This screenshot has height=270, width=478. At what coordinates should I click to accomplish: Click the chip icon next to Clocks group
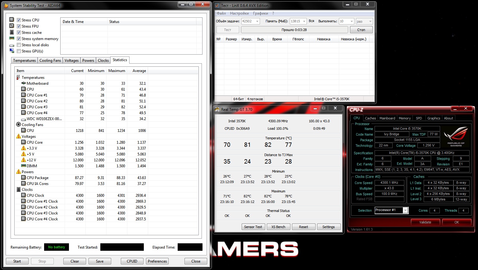[x=18, y=190]
